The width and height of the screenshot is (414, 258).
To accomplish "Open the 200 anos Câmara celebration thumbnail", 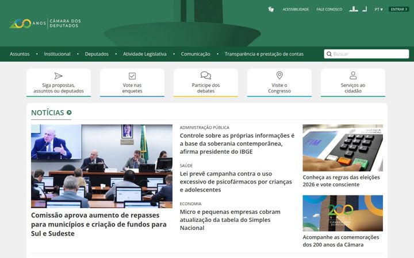I will 343,213.
